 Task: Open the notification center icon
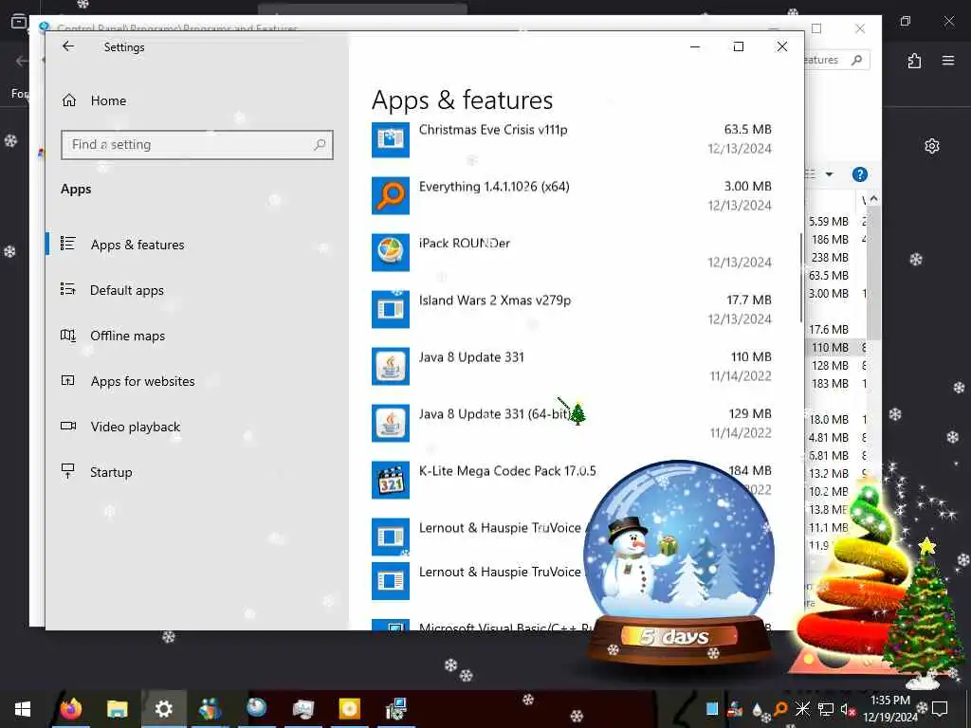940,709
